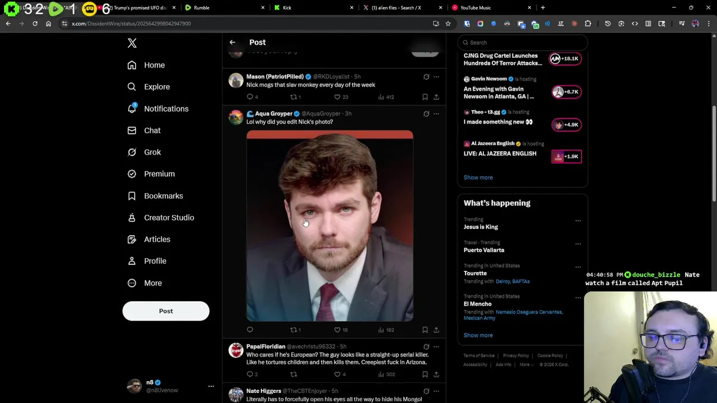Viewport: 717px width, 403px height.
Task: Switch to Rumble browser tab
Action: point(225,8)
